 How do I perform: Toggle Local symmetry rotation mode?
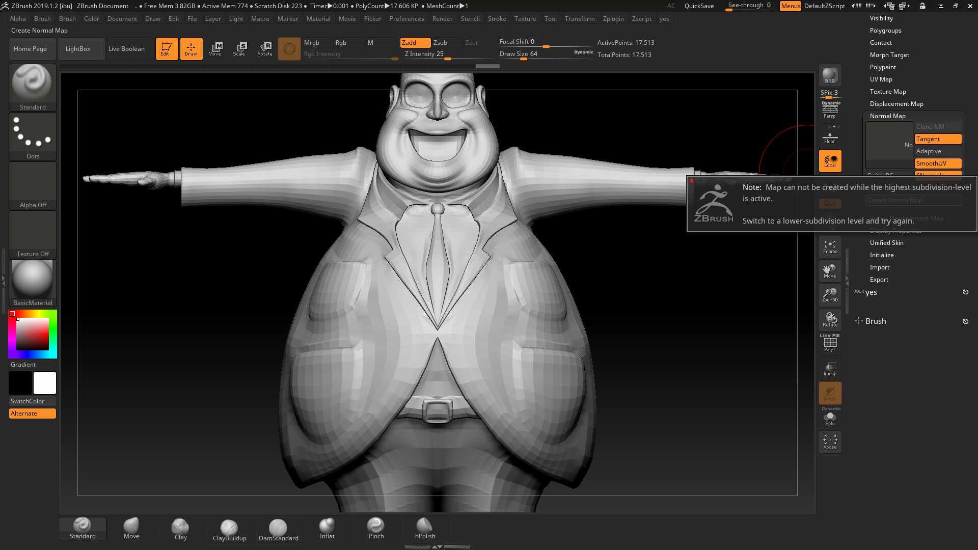point(830,161)
